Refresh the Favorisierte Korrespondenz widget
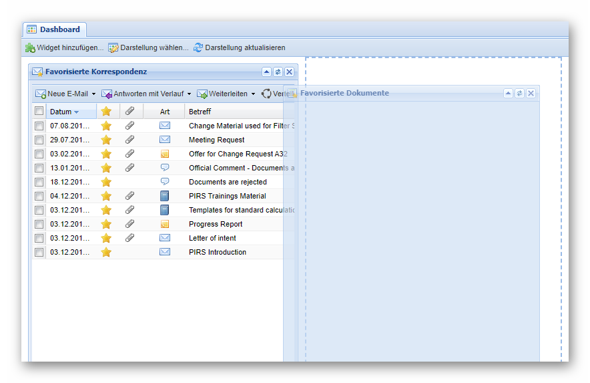 (x=278, y=72)
